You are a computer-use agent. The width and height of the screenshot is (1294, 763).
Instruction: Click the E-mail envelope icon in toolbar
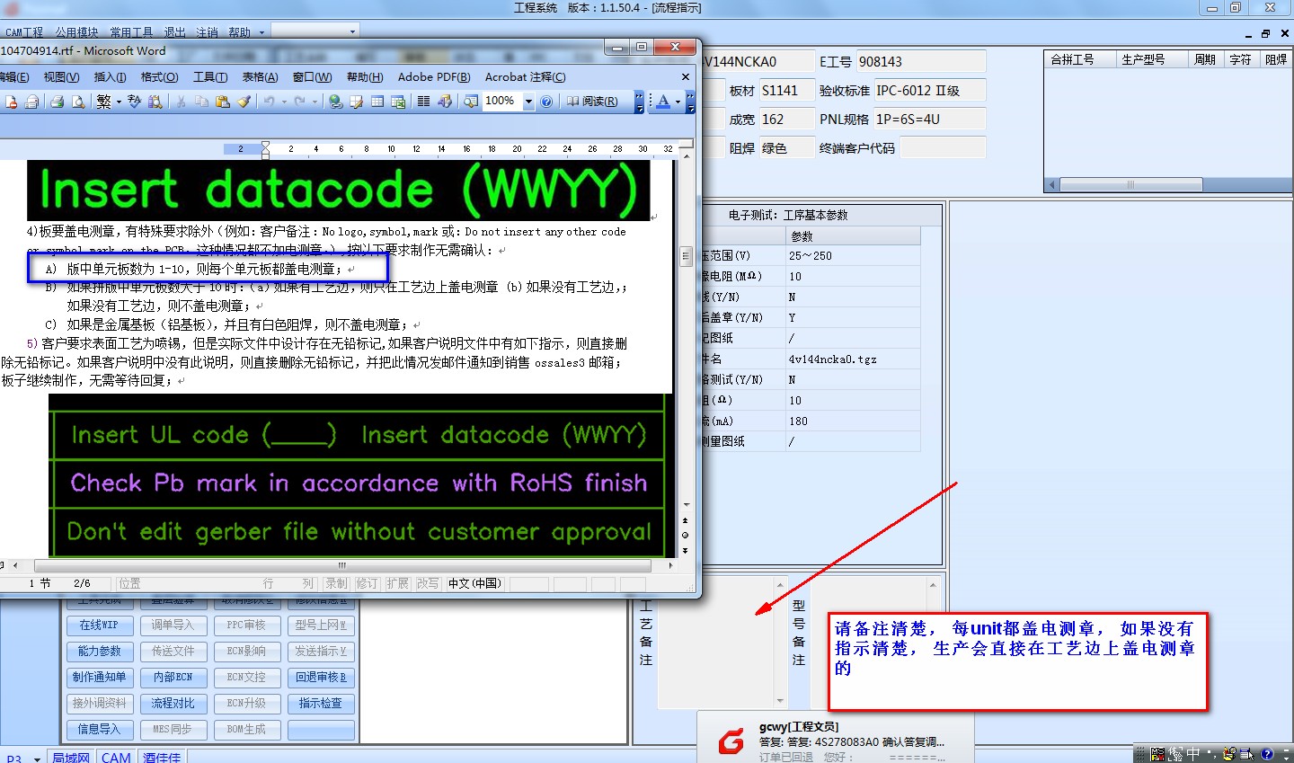[31, 102]
